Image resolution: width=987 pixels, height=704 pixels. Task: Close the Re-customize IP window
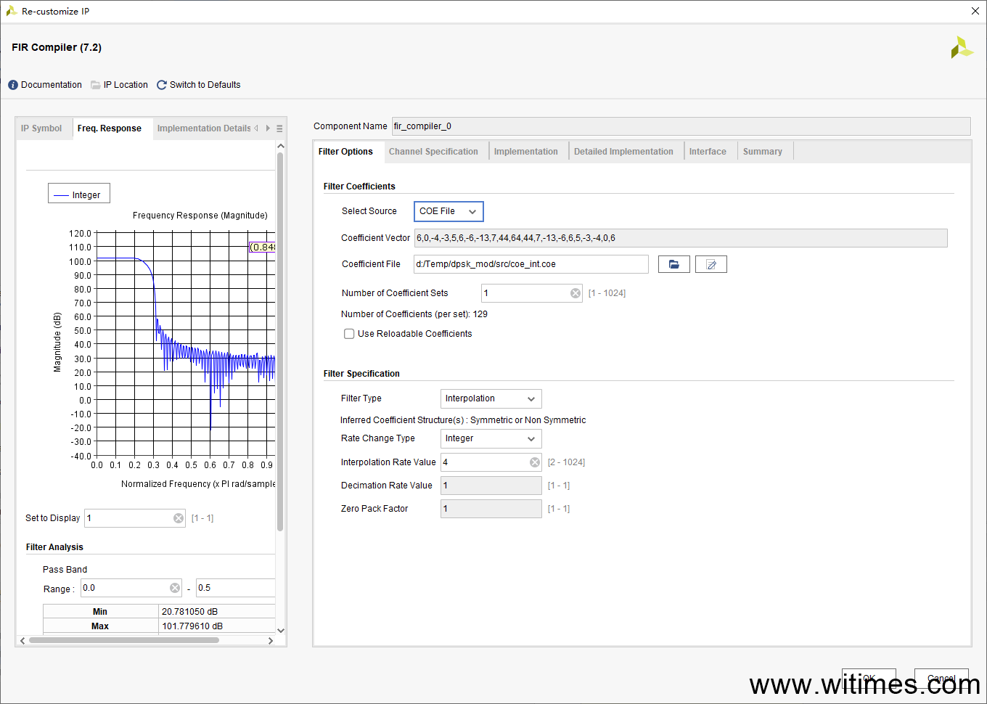click(975, 11)
